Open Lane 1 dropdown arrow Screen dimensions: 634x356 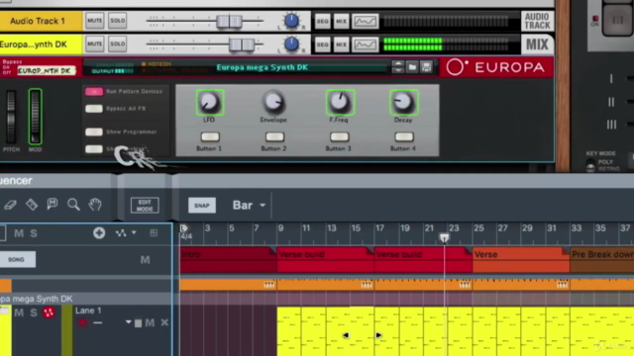pos(128,322)
